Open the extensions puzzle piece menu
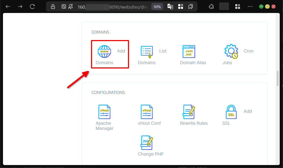The image size is (283, 168). click(x=211, y=6)
